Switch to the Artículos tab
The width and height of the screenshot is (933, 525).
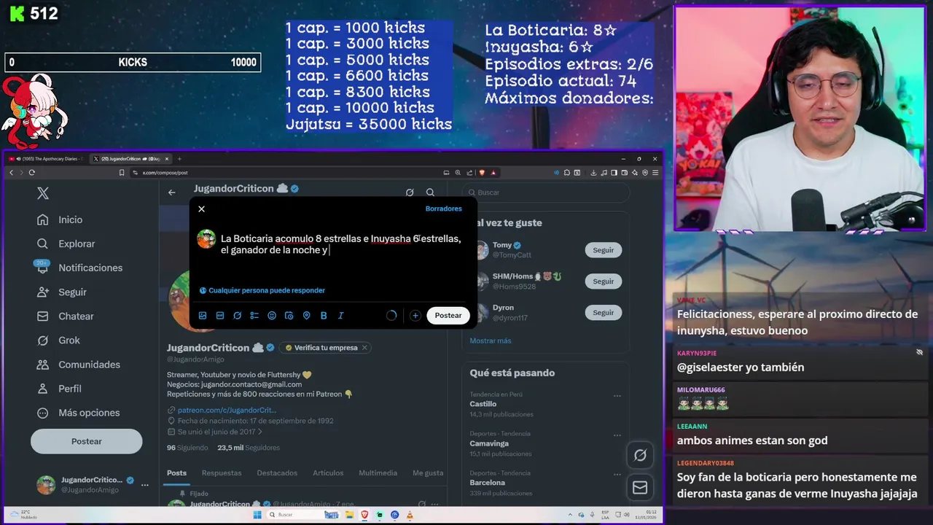[x=328, y=473]
